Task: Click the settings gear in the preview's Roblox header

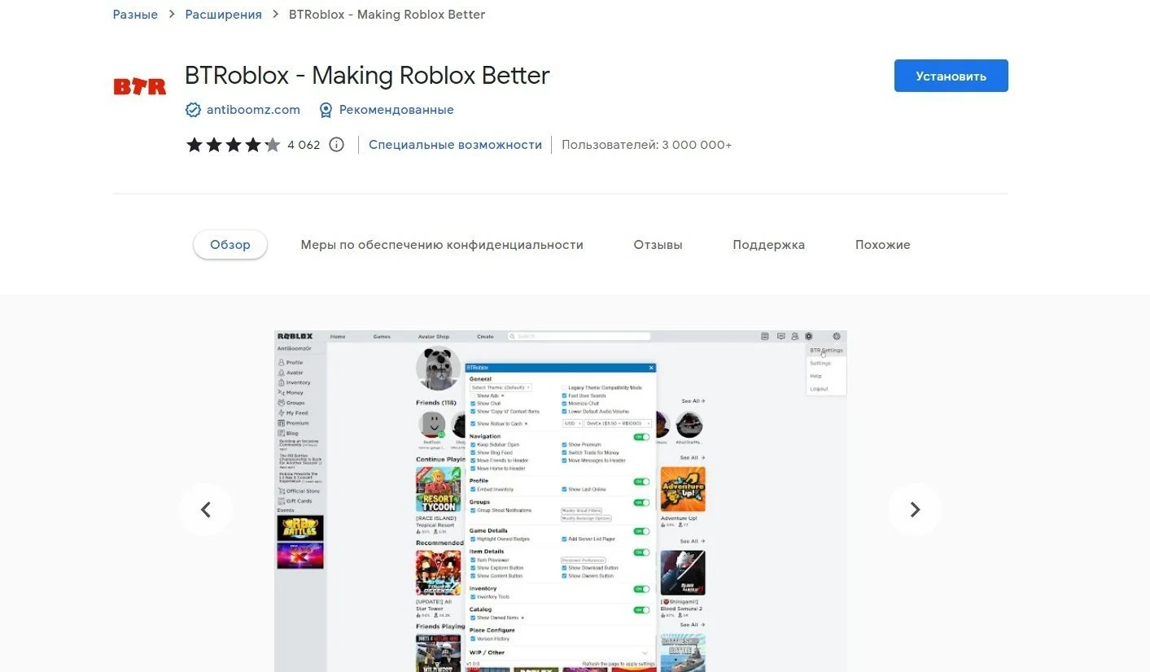Action: pos(837,336)
